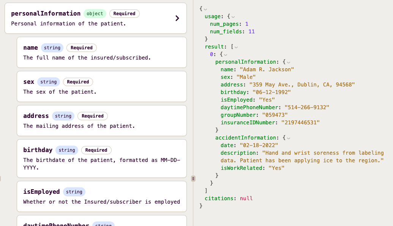The image size is (393, 226).
Task: Click the Required badge next to sex
Action: (x=78, y=82)
